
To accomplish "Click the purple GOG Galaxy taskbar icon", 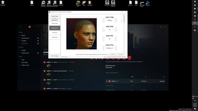I will pos(195,27).
